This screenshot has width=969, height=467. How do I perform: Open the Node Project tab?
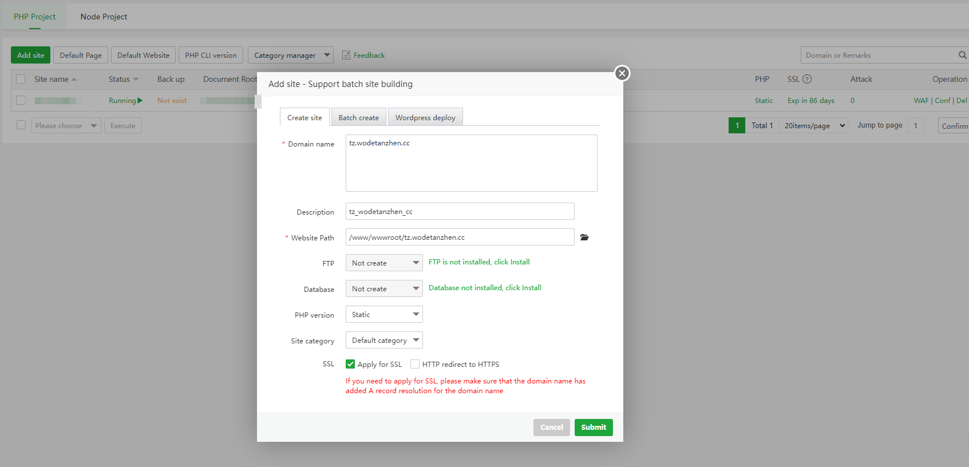tap(104, 17)
